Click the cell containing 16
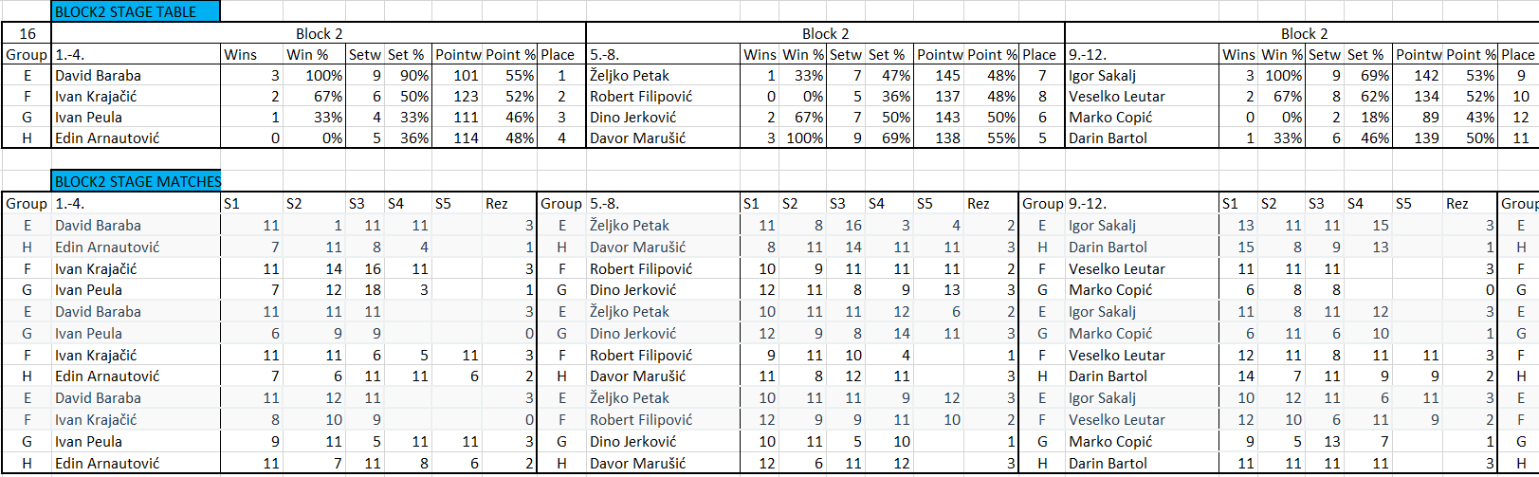 point(27,33)
